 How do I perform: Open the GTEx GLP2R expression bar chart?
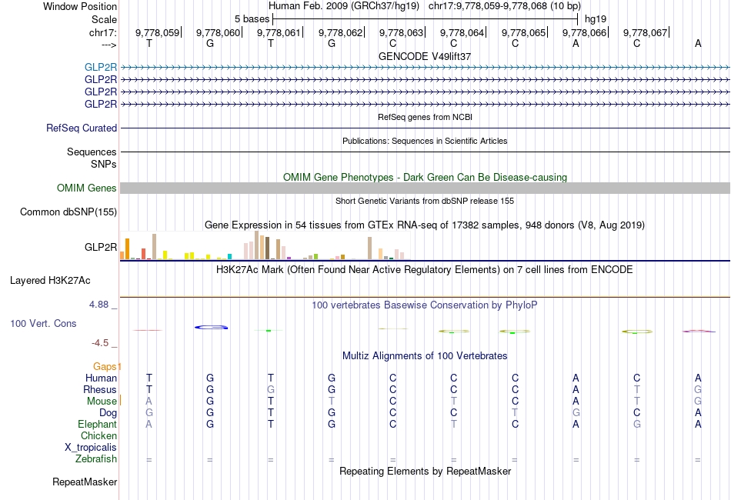click(x=265, y=245)
